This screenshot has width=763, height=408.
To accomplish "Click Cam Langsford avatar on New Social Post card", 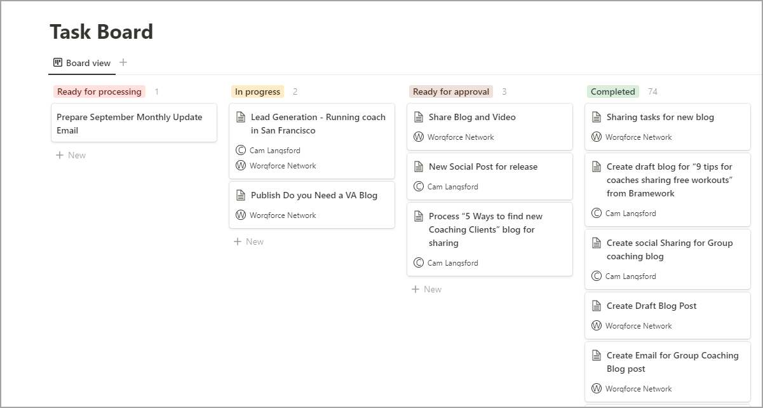I will click(419, 187).
